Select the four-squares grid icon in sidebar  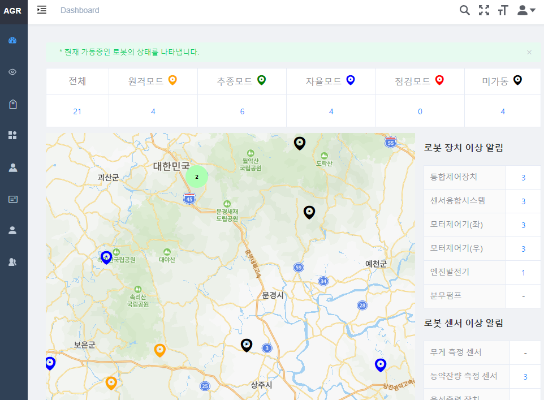[x=13, y=135]
